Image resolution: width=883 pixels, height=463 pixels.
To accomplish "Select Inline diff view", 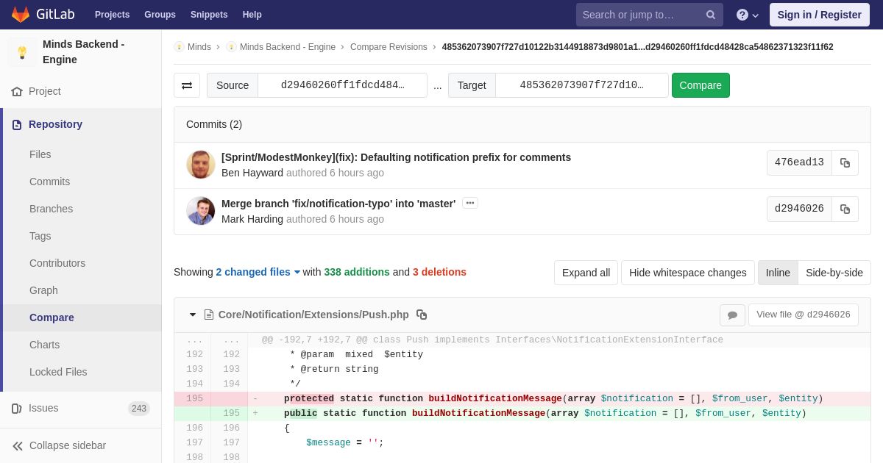I will (x=777, y=273).
